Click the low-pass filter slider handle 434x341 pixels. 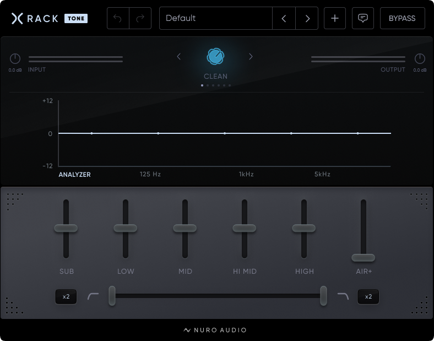[x=323, y=296]
